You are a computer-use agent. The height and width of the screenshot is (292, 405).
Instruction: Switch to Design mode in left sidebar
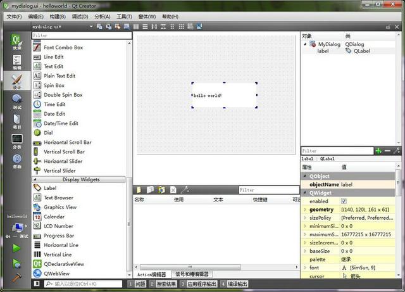point(16,82)
